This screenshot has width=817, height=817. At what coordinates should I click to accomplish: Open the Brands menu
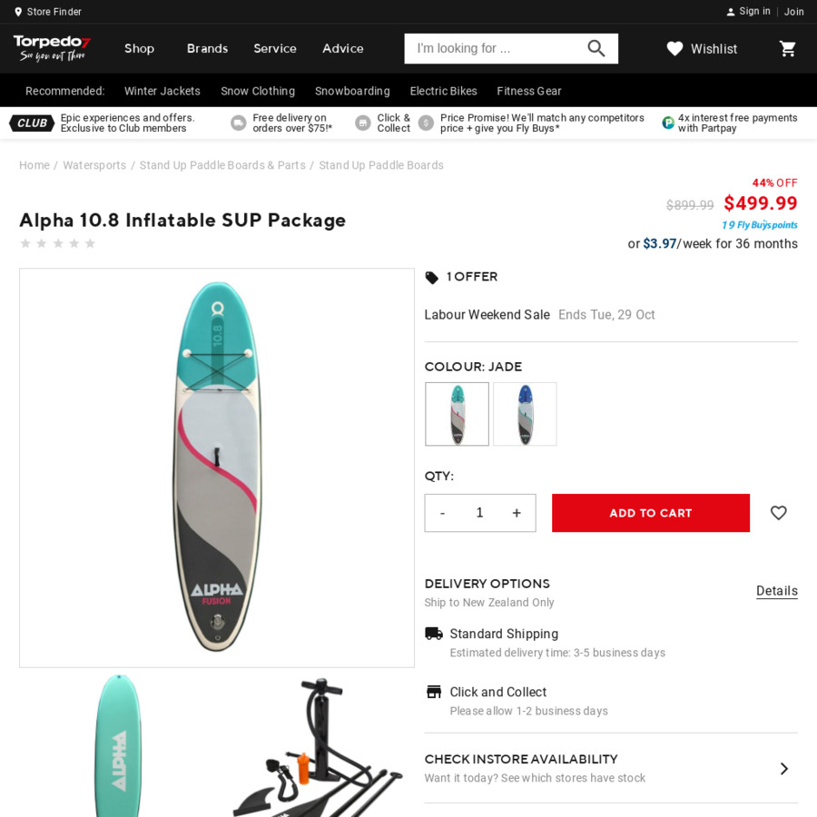click(207, 48)
